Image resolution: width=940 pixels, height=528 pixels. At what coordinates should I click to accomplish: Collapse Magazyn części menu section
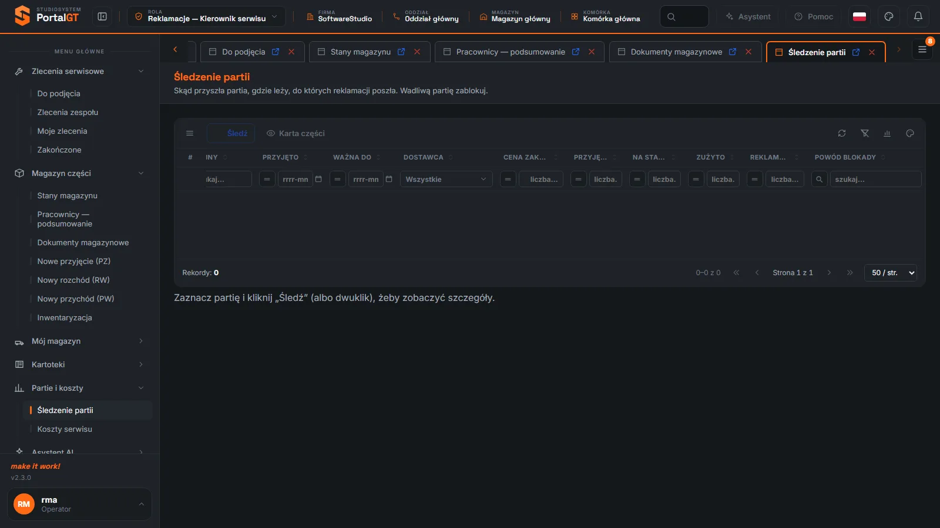[79, 173]
